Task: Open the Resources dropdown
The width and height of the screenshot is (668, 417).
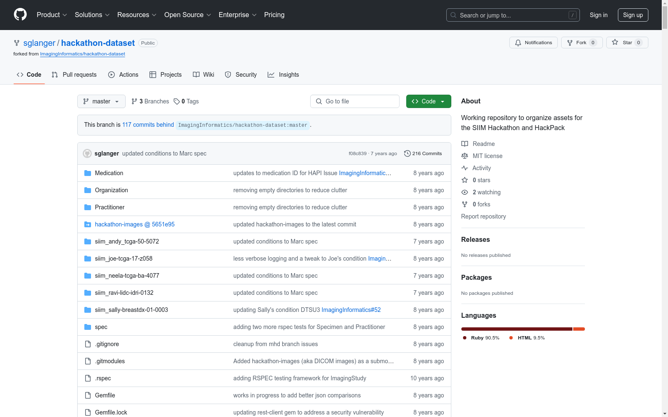Action: click(137, 15)
